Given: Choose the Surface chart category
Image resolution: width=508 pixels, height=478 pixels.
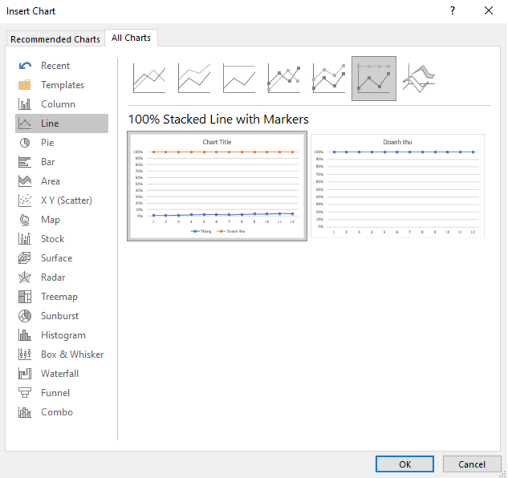Looking at the screenshot, I should tap(62, 258).
